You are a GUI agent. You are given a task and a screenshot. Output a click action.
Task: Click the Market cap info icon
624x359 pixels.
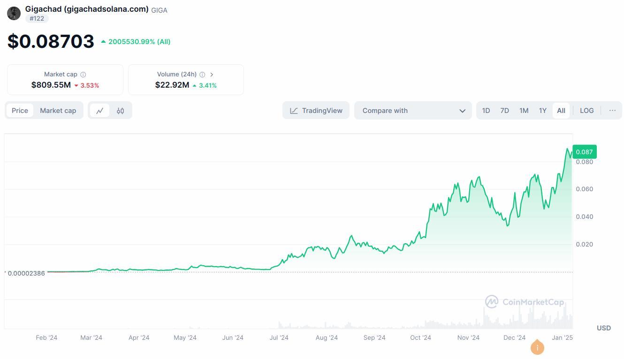tap(83, 74)
